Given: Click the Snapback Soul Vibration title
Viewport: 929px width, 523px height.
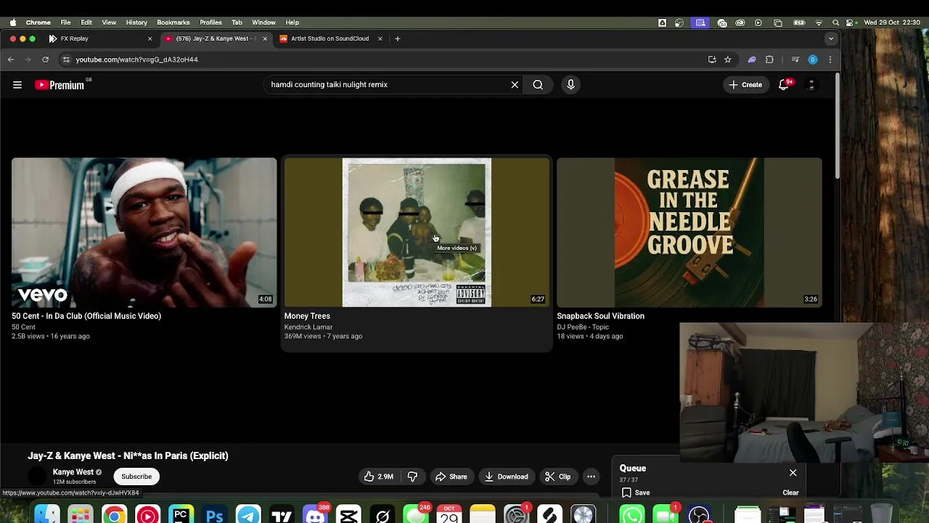Looking at the screenshot, I should click(600, 316).
